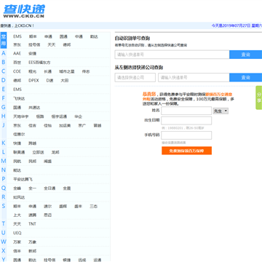Click into the 手机号码 phone field

(186, 135)
